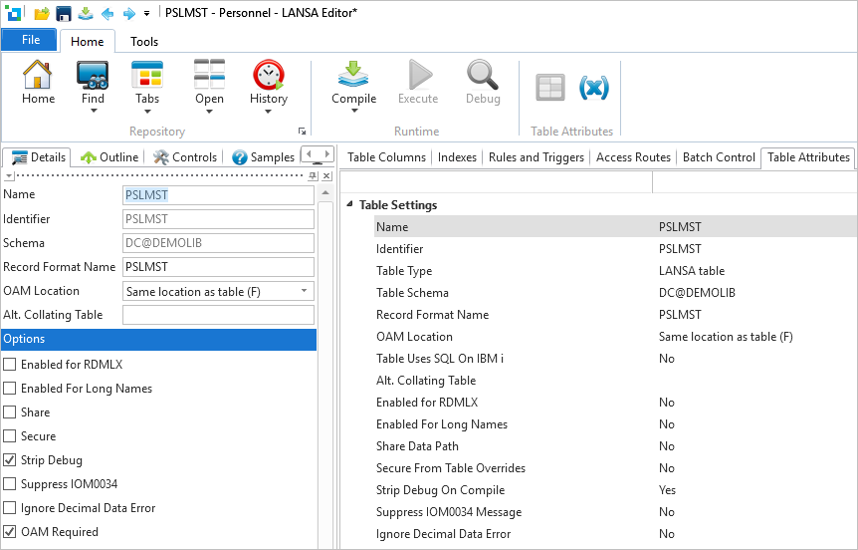Viewport: 858px width, 550px height.
Task: Expand the Open button dropdown arrow
Action: (210, 112)
